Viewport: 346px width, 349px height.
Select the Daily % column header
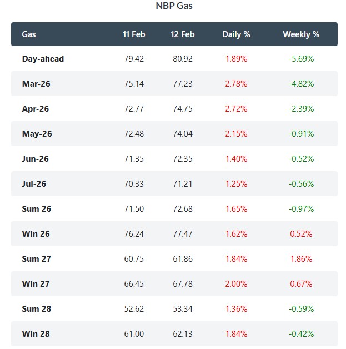coord(236,34)
